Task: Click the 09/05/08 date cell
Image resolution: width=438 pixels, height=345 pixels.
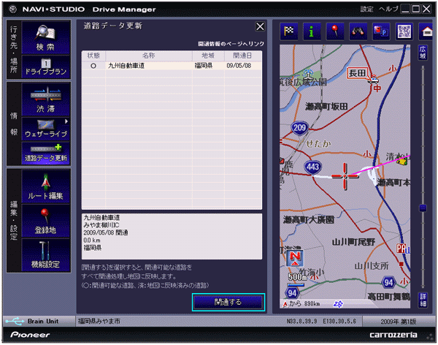Action: [239, 66]
